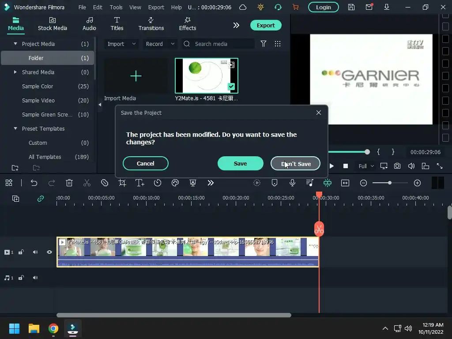Click the preview progress slider handle
The height and width of the screenshot is (339, 452).
pyautogui.click(x=367, y=152)
